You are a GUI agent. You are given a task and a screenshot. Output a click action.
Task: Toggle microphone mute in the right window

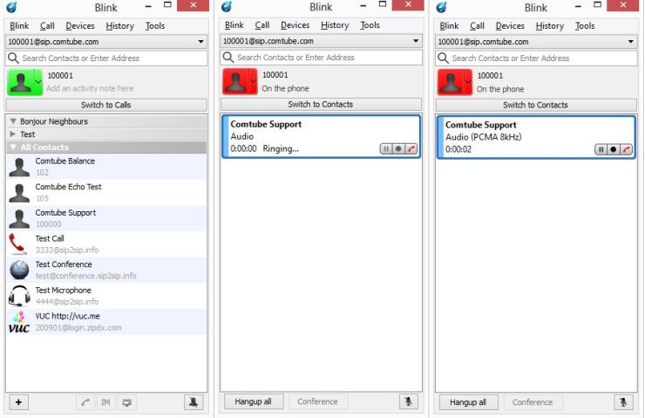pos(623,402)
